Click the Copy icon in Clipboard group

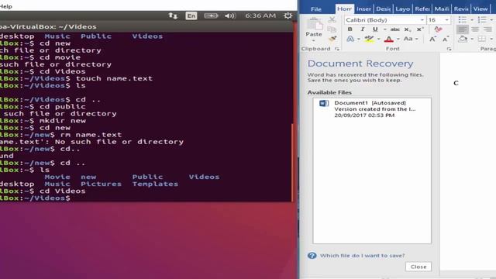tap(332, 29)
